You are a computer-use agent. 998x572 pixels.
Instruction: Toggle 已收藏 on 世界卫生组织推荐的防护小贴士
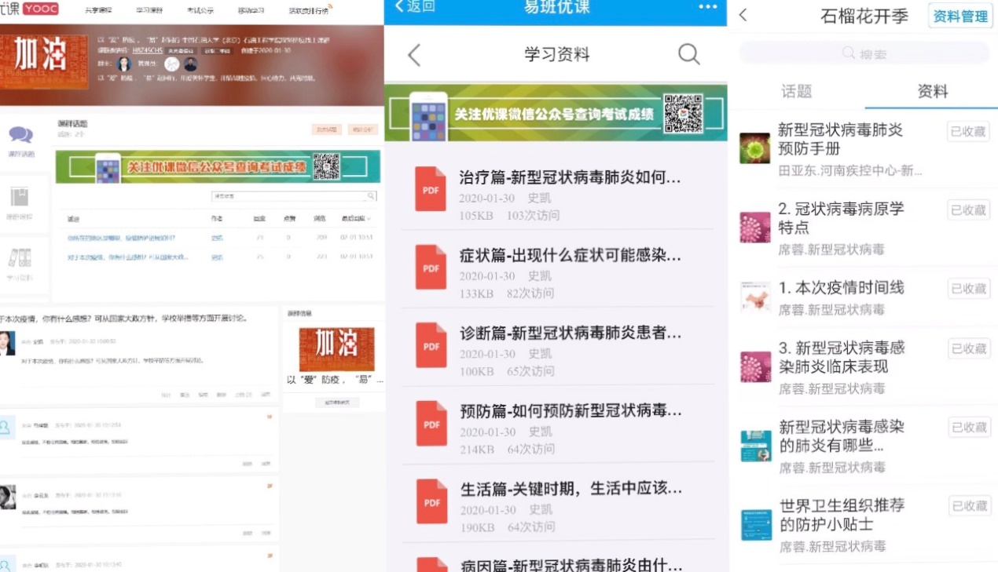[967, 506]
